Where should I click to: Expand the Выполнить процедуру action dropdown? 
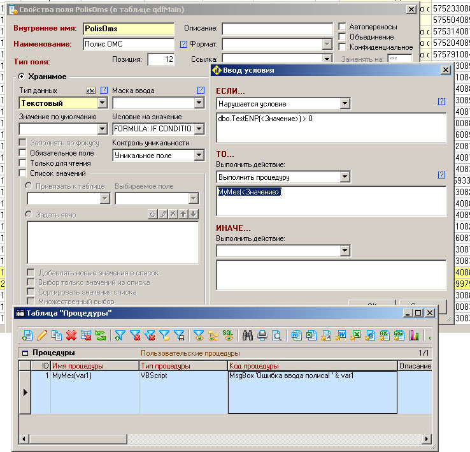coord(345,177)
